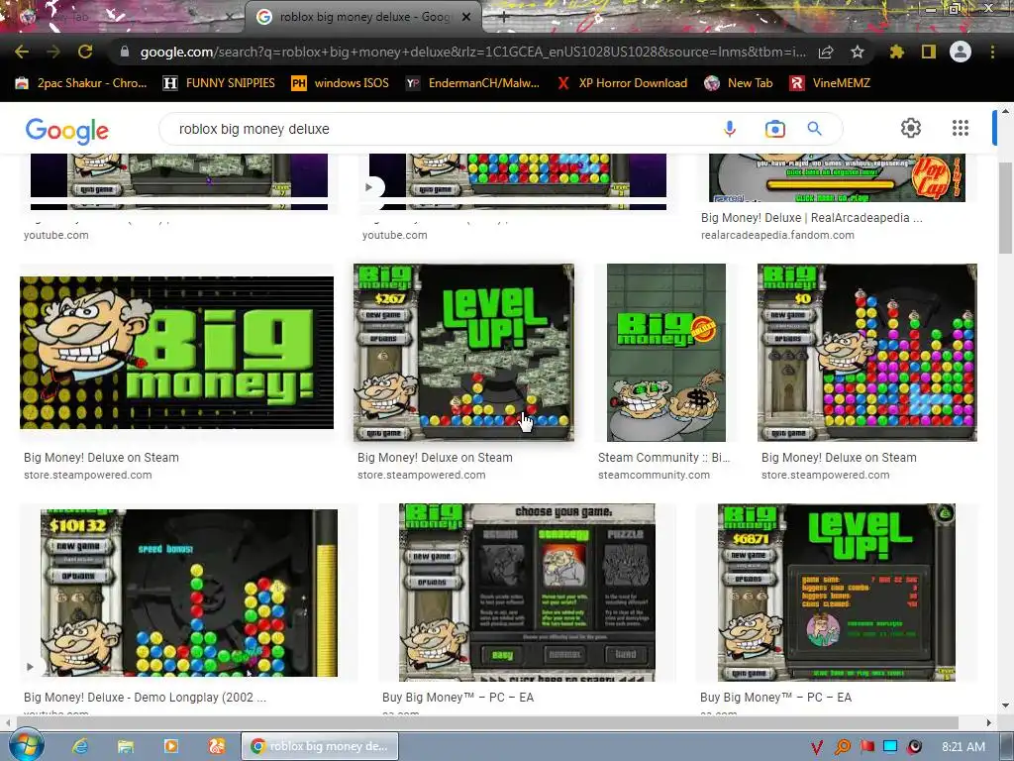Viewport: 1014px width, 761px height.
Task: Launch Internet Explorer from the taskbar
Action: 79,746
